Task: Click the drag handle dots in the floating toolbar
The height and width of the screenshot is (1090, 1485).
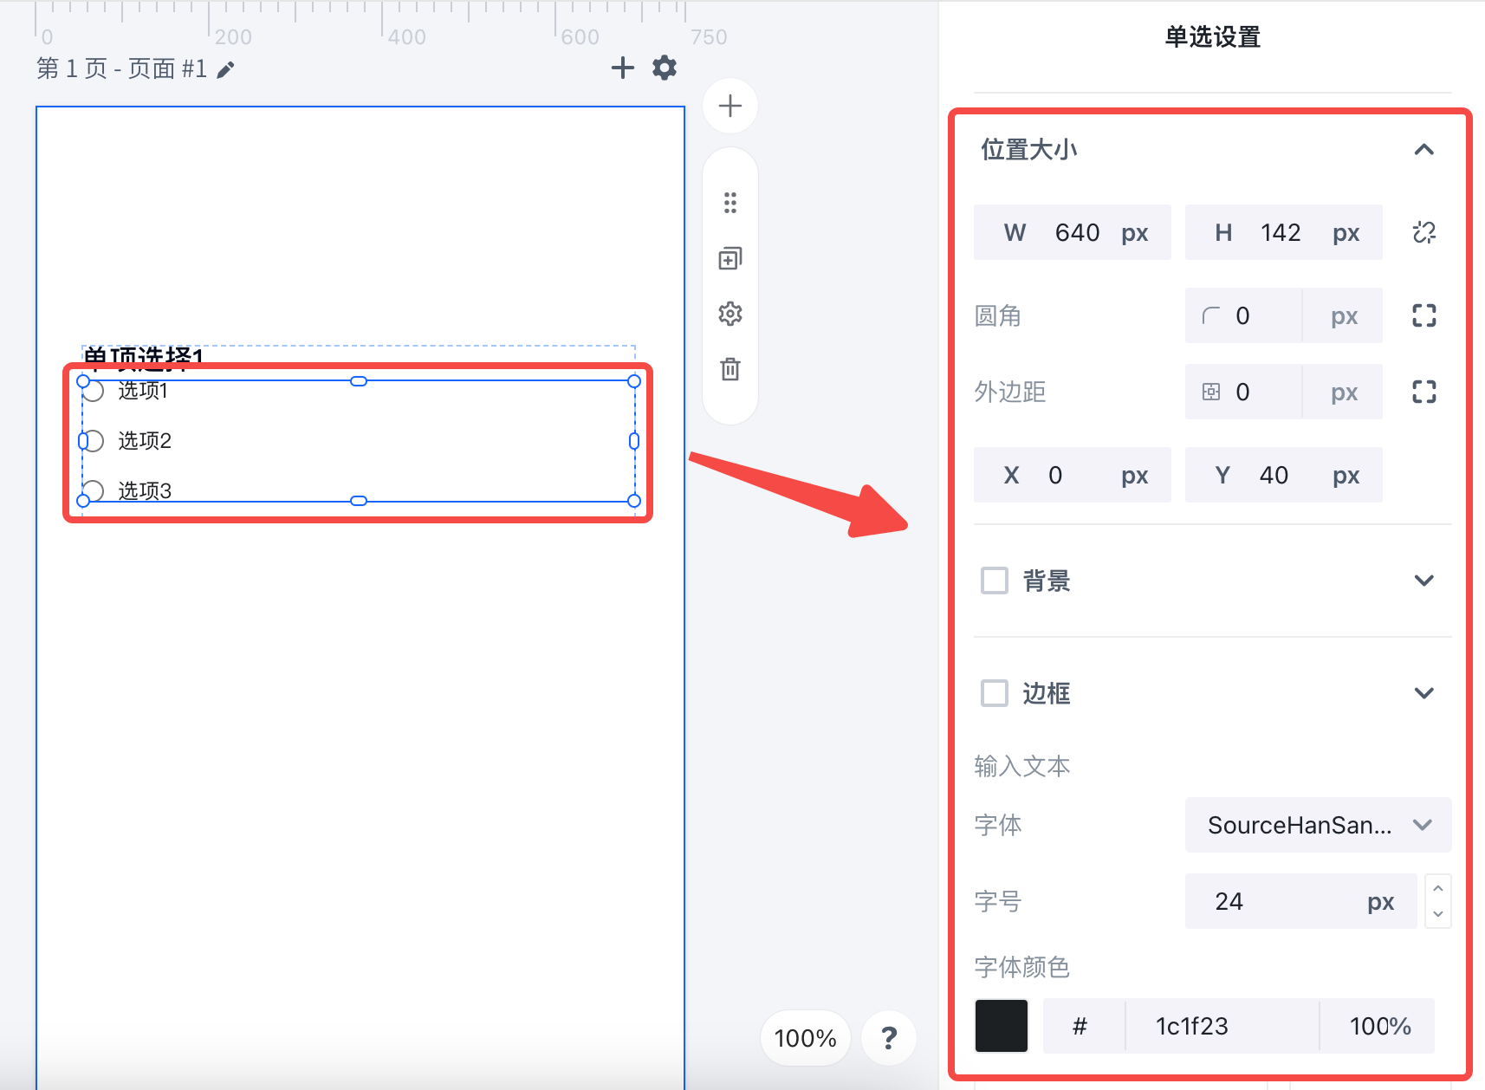Action: (730, 203)
